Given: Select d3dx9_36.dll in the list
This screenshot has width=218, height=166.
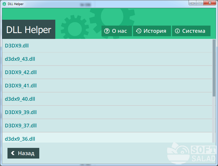Looking at the screenshot, I should [107, 137].
